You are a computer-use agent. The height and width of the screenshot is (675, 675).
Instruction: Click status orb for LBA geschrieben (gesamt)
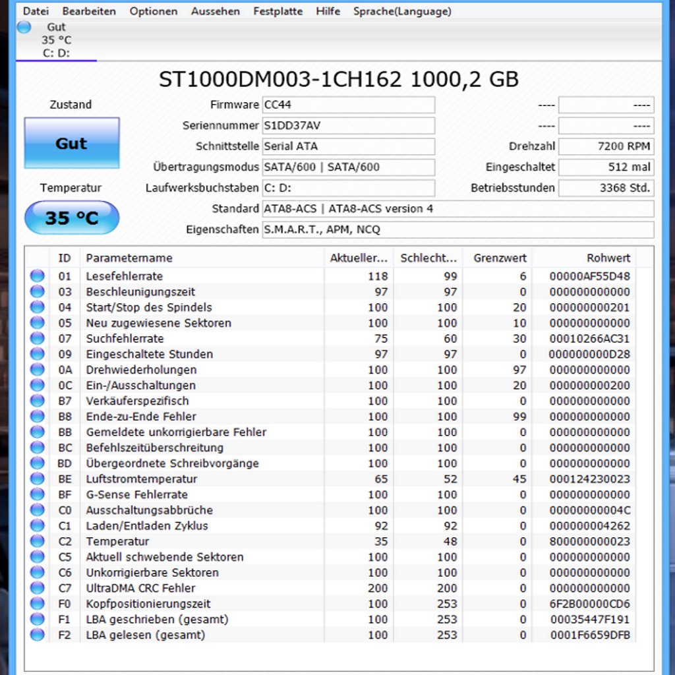(x=38, y=619)
